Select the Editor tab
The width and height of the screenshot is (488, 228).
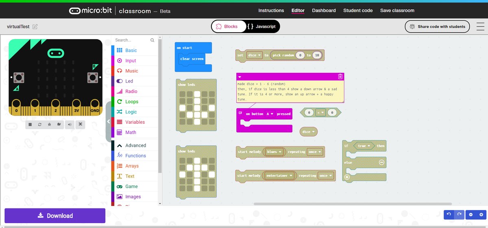[x=298, y=11]
